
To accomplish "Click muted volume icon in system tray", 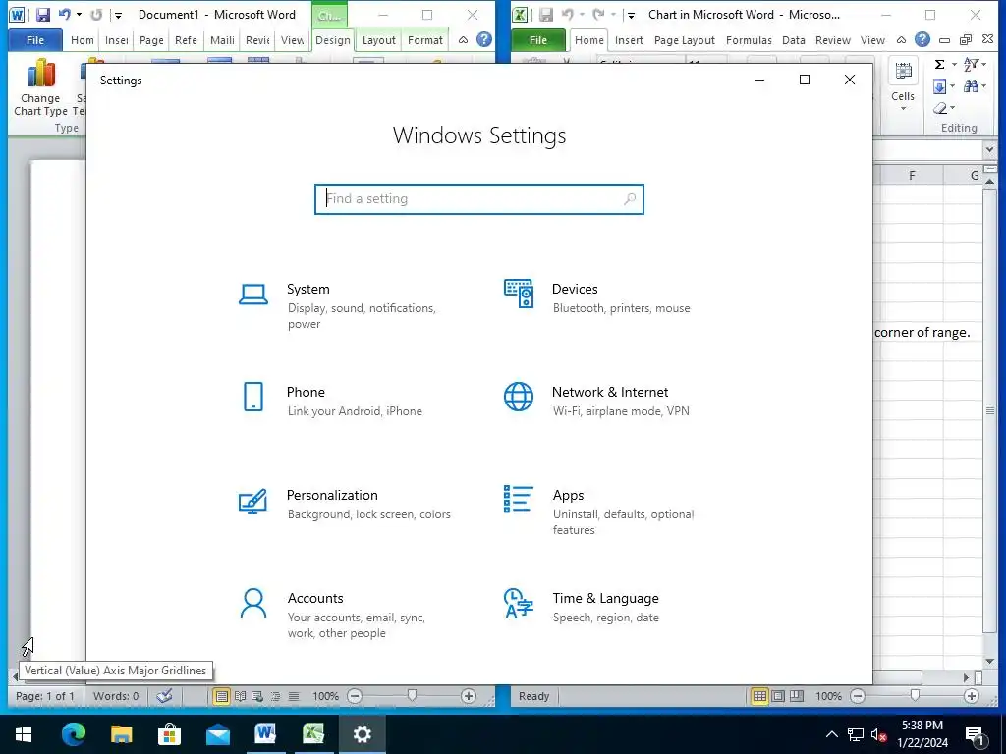I will [878, 734].
